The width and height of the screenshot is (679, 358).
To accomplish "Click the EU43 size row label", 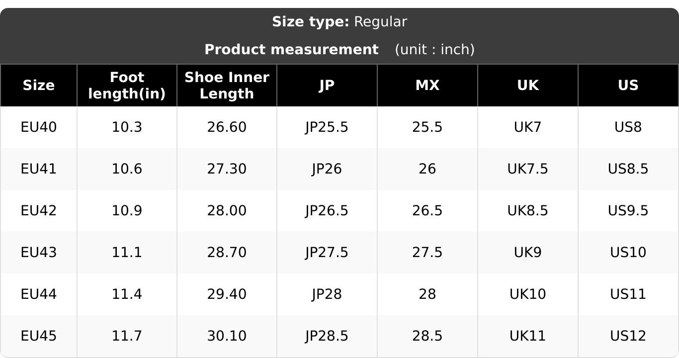I will (x=38, y=253).
